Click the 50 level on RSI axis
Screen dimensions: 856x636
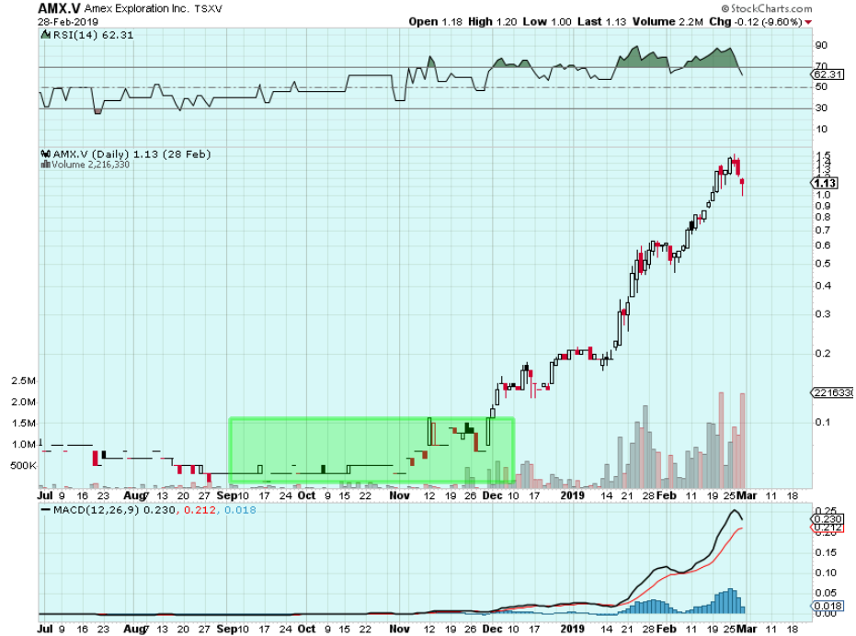click(x=821, y=86)
